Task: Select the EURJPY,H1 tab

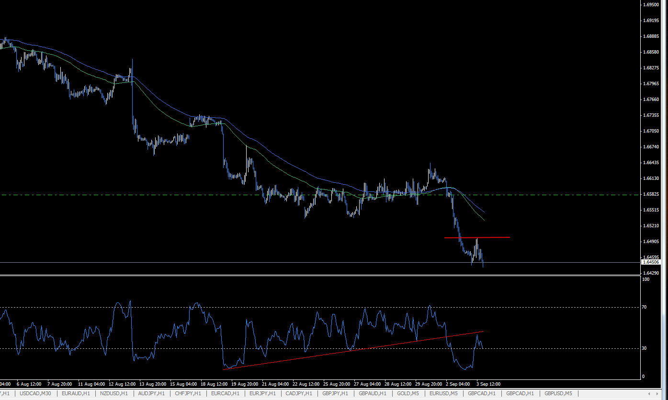Action: (x=262, y=393)
